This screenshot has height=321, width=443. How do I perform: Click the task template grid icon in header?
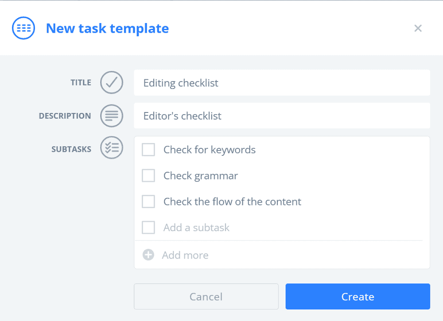click(23, 28)
